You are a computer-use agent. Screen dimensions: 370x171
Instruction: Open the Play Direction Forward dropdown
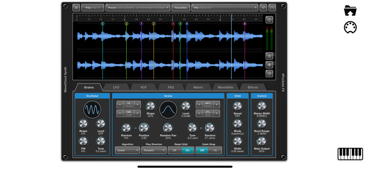click(x=154, y=150)
